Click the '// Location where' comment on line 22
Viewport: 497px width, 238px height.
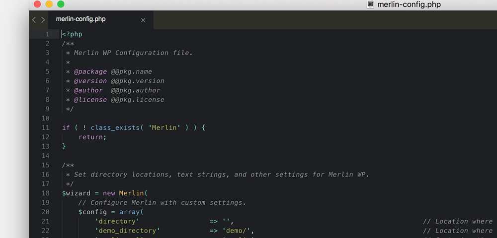pos(458,231)
